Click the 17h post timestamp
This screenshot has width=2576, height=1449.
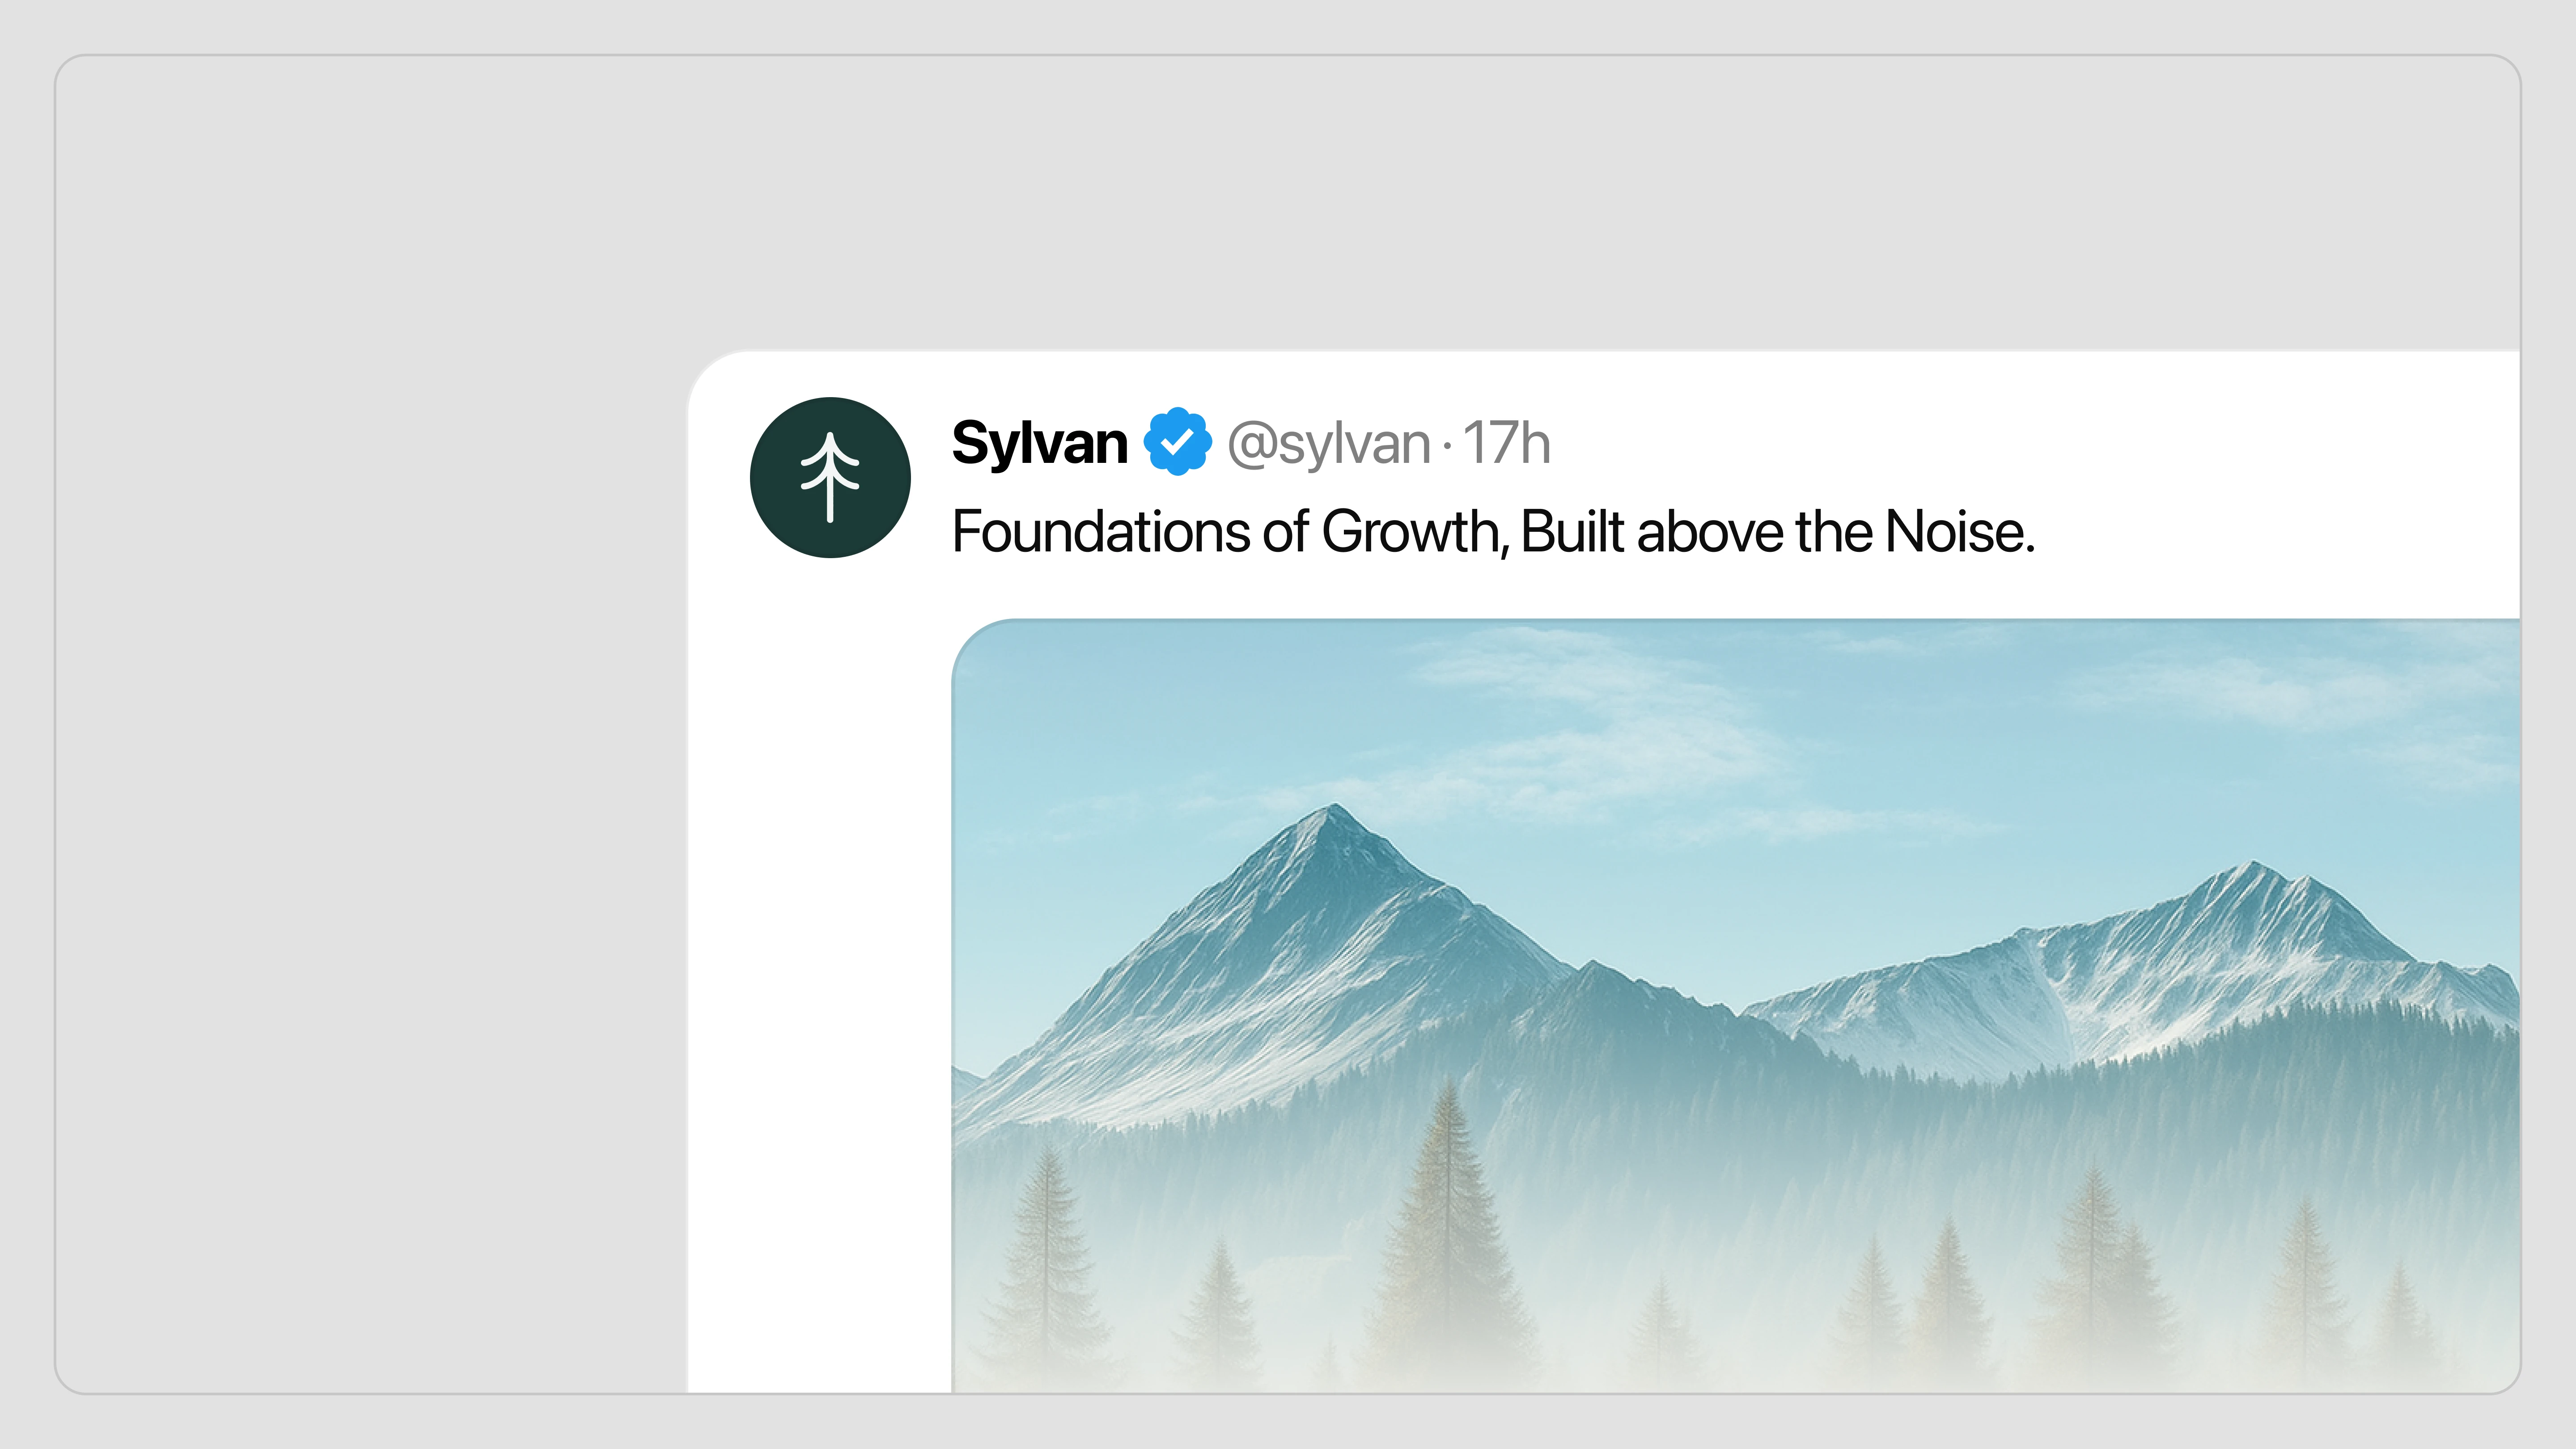[1506, 443]
